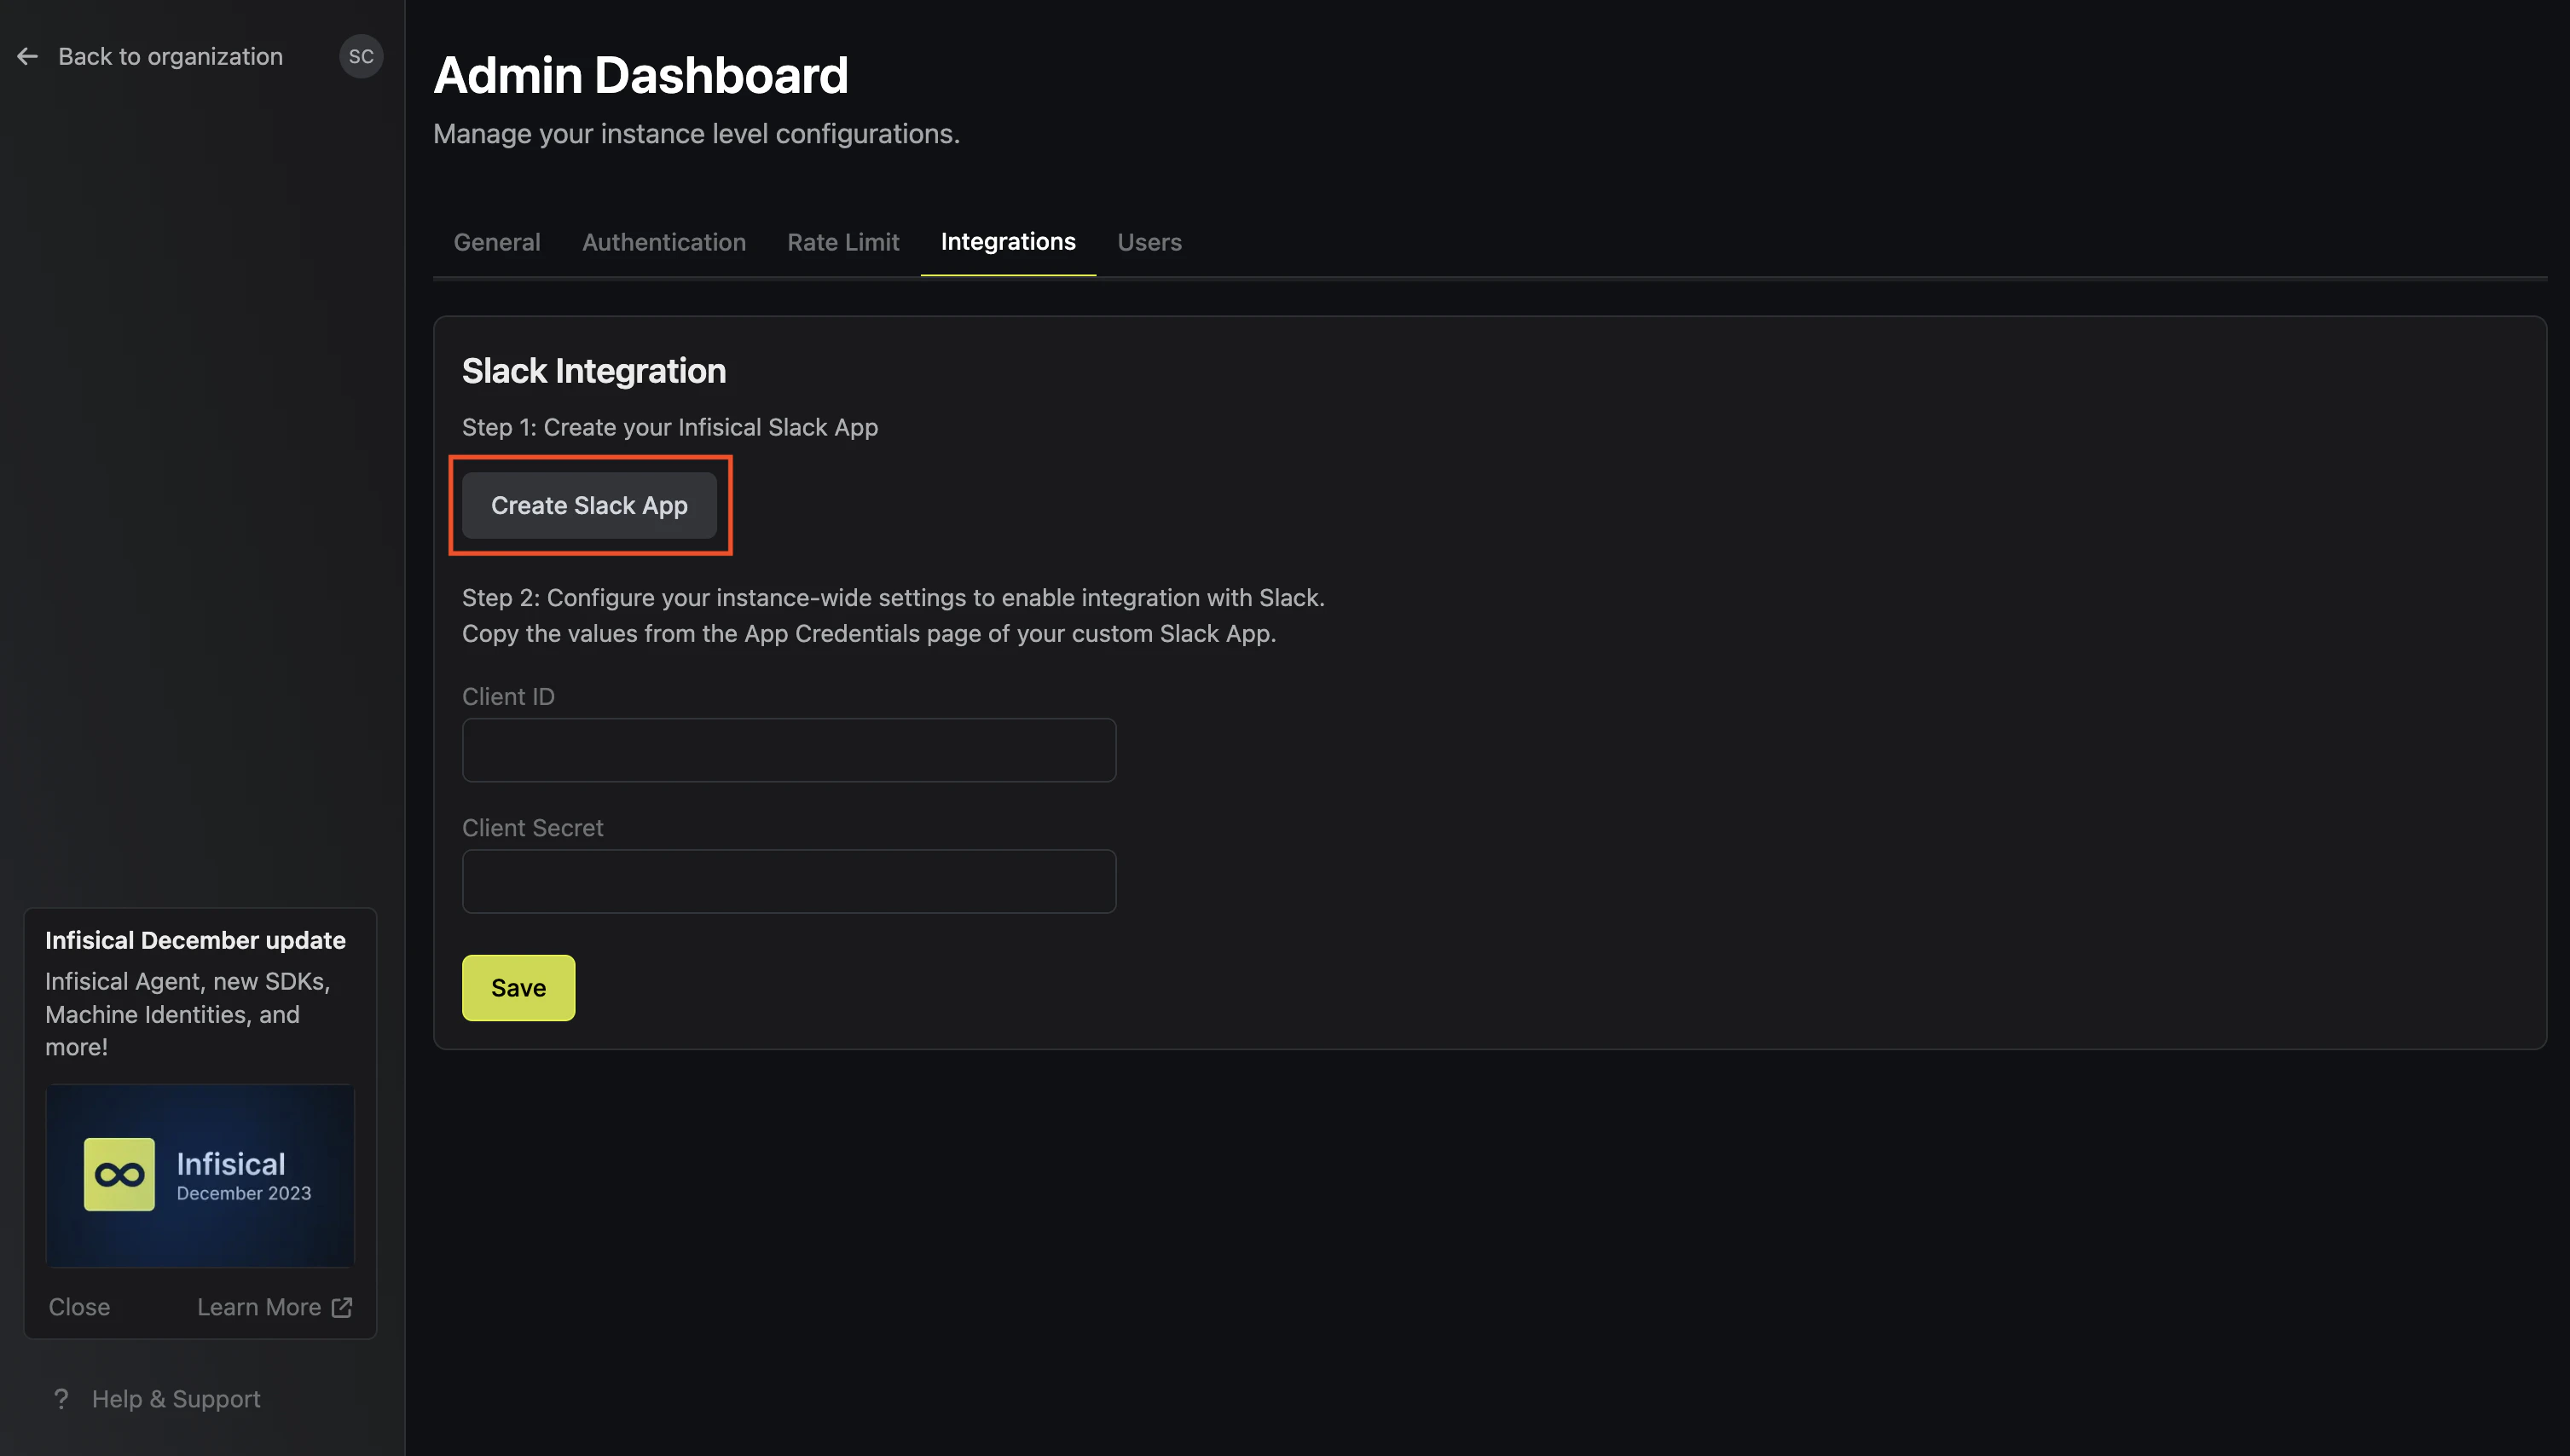Image resolution: width=2570 pixels, height=1456 pixels.
Task: Open Help & Support
Action: click(176, 1399)
